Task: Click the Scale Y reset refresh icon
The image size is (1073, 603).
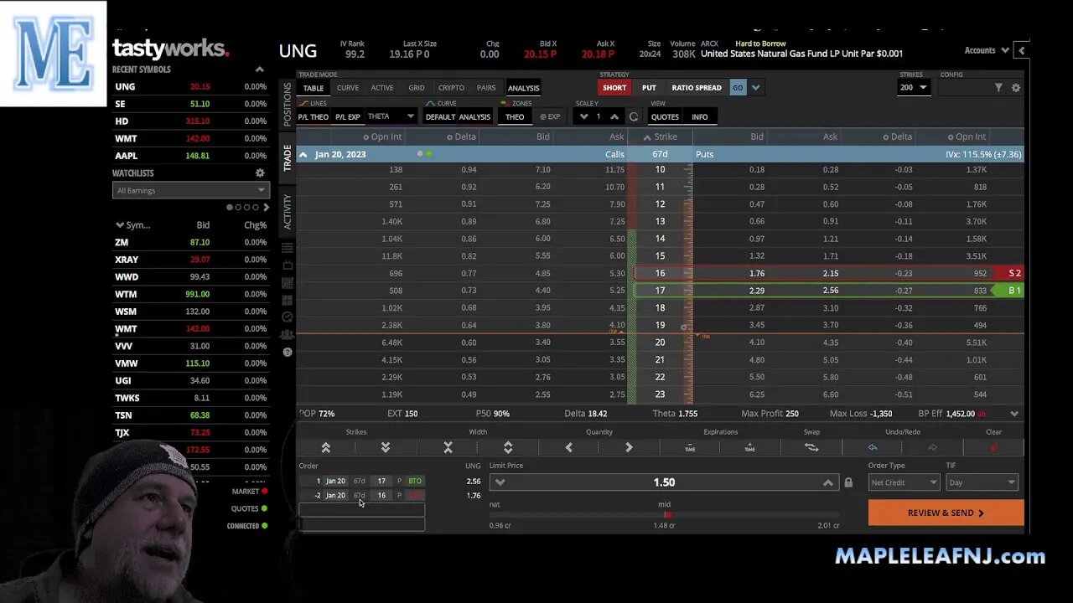Action: click(x=634, y=116)
